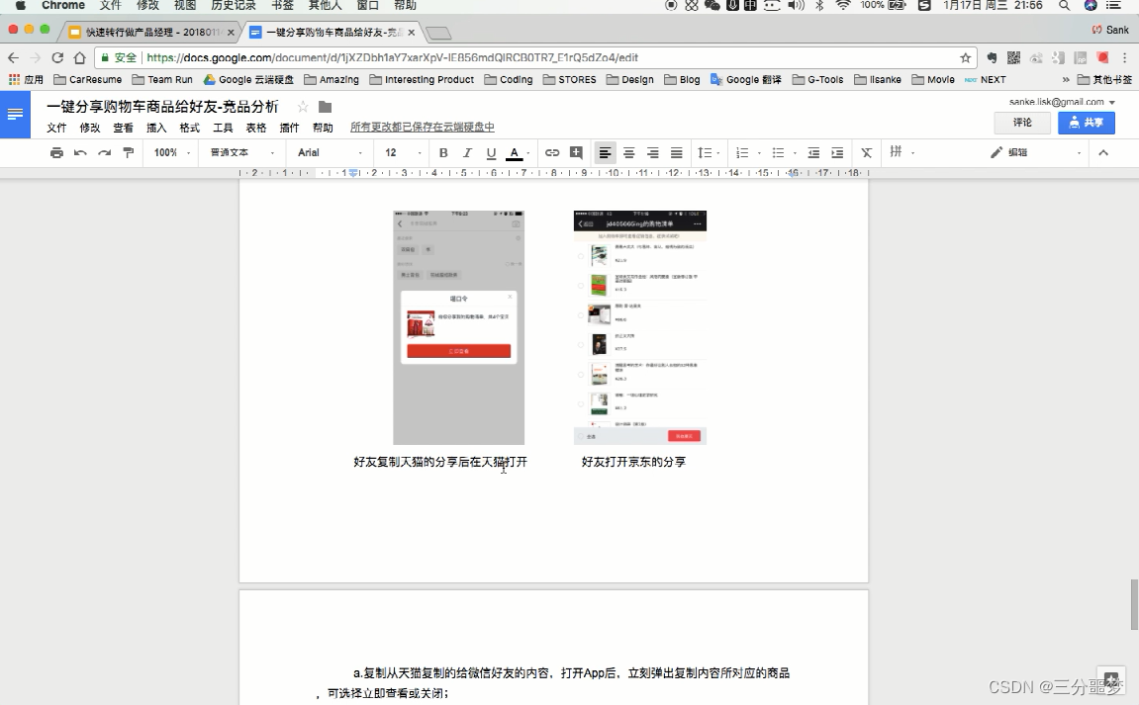The width and height of the screenshot is (1139, 705).
Task: Open the zoom 100% dropdown
Action: coord(171,152)
